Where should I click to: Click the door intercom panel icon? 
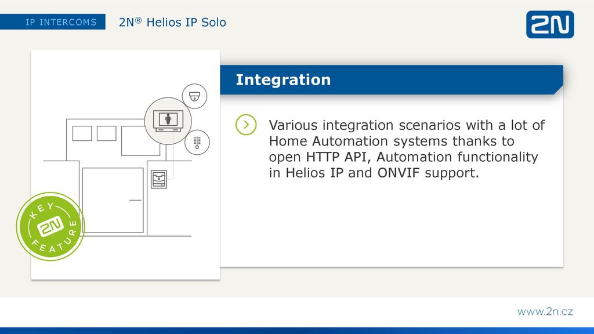click(x=159, y=179)
